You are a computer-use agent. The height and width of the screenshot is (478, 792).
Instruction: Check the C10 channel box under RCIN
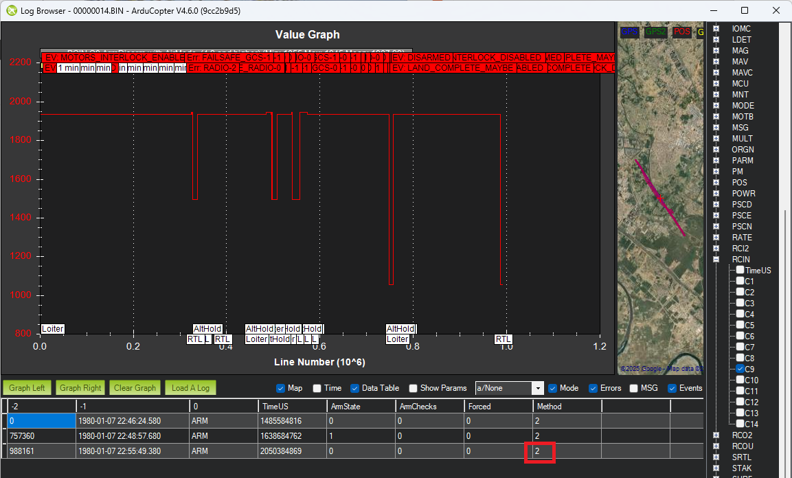coord(740,380)
